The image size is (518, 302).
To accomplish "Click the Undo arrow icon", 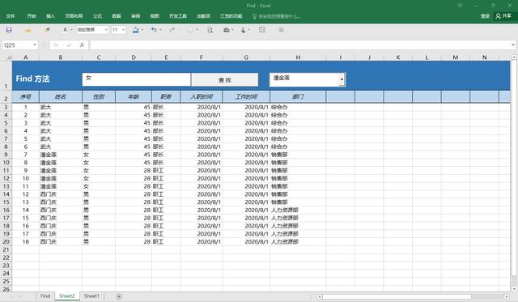I will click(x=154, y=30).
